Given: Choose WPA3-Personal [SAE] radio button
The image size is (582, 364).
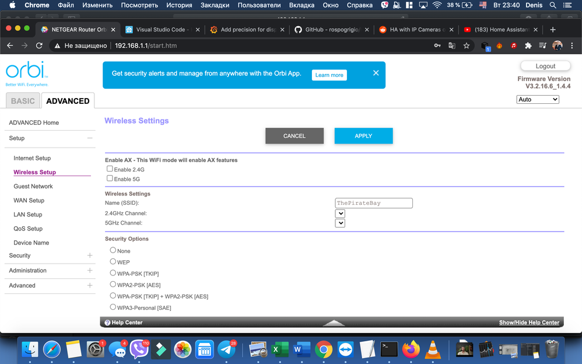Looking at the screenshot, I should tap(113, 307).
